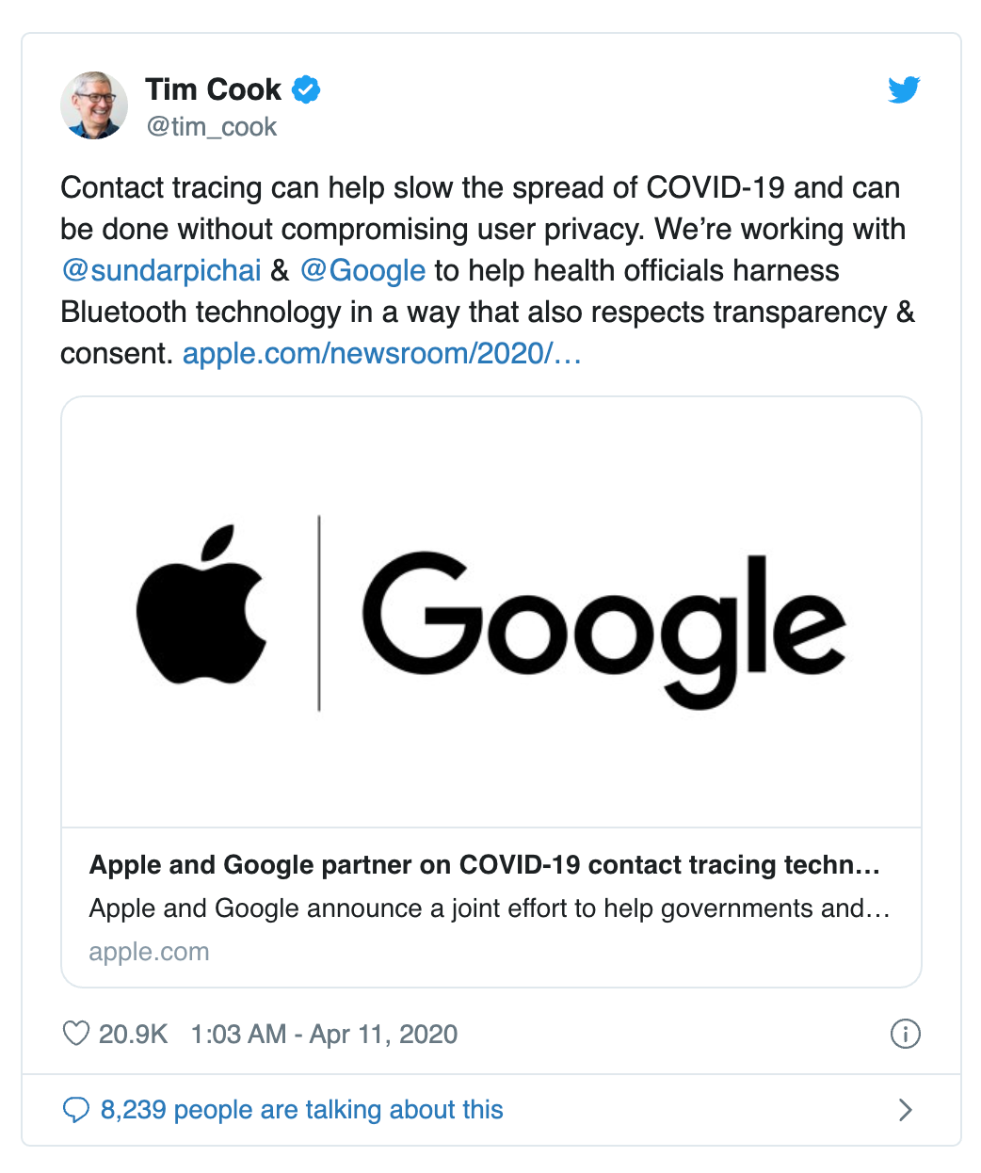Click the reply speech bubble icon
The height and width of the screenshot is (1173, 981).
[75, 1110]
